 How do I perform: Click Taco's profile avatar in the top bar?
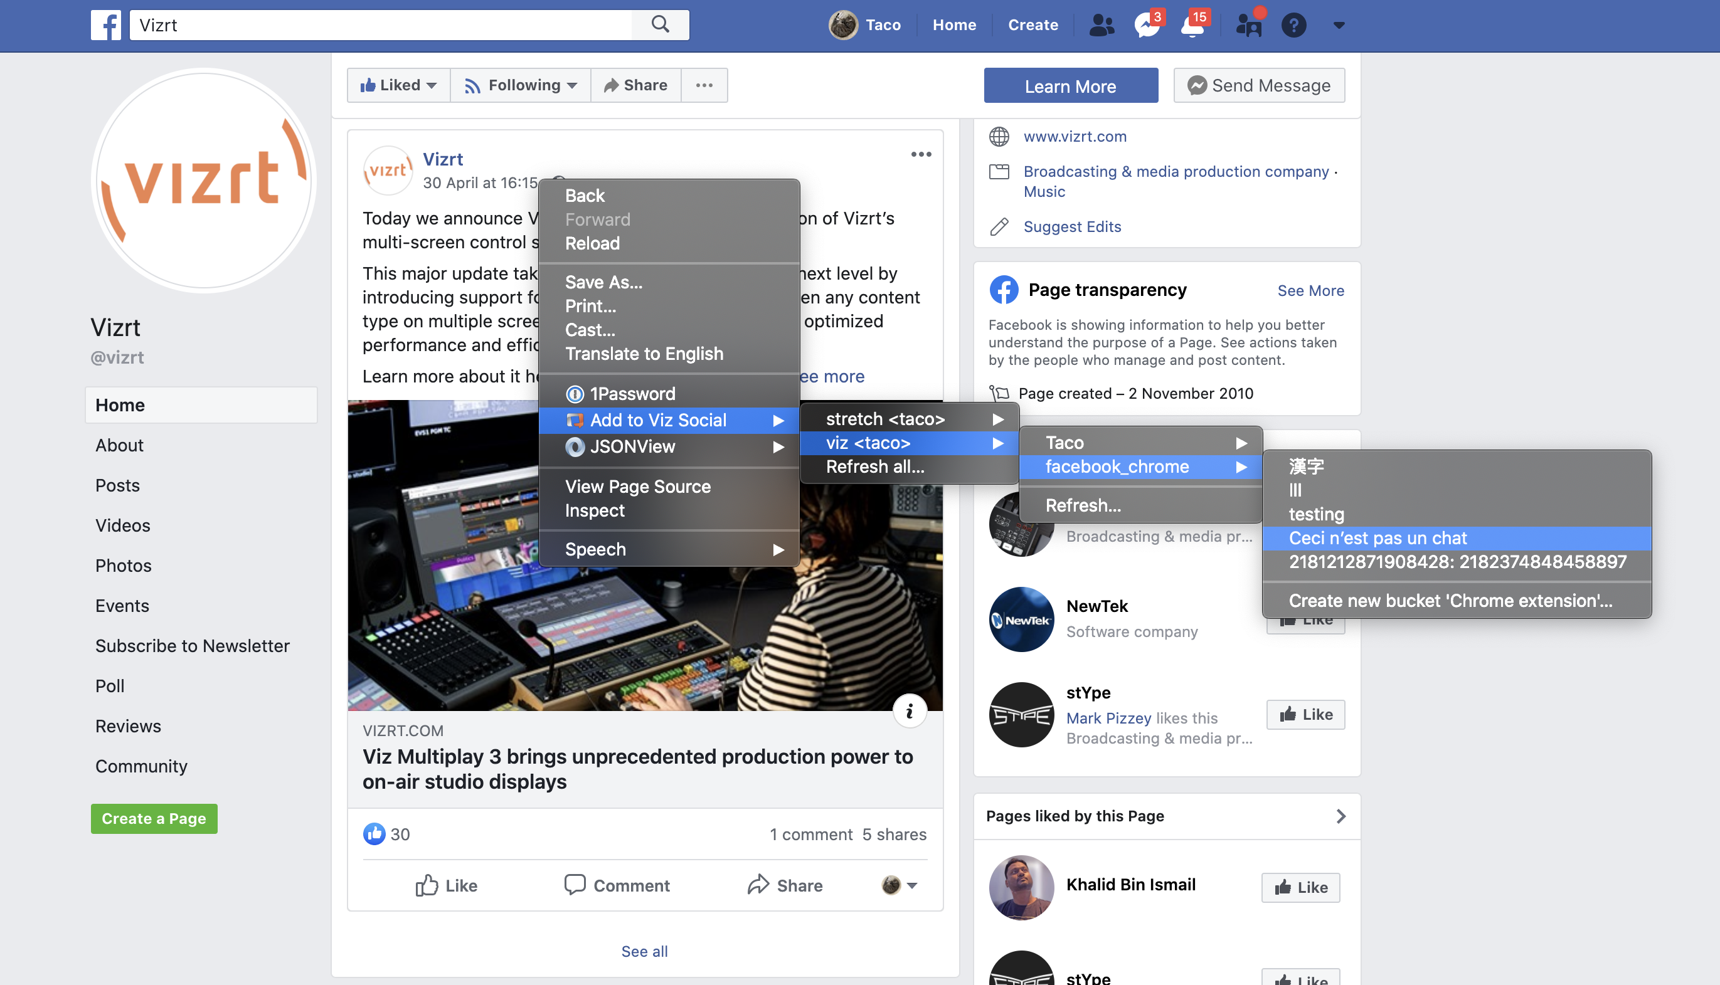click(x=843, y=25)
